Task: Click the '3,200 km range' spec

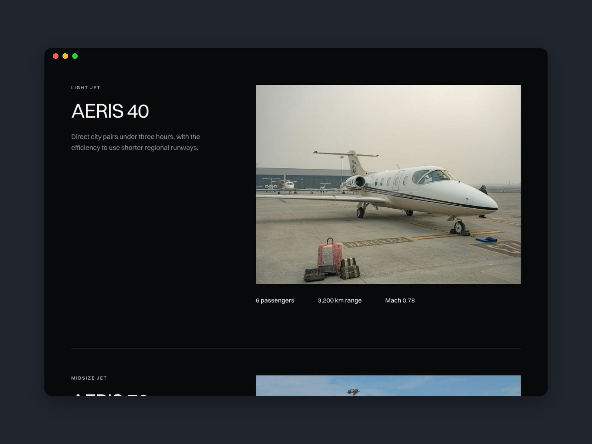Action: point(340,300)
